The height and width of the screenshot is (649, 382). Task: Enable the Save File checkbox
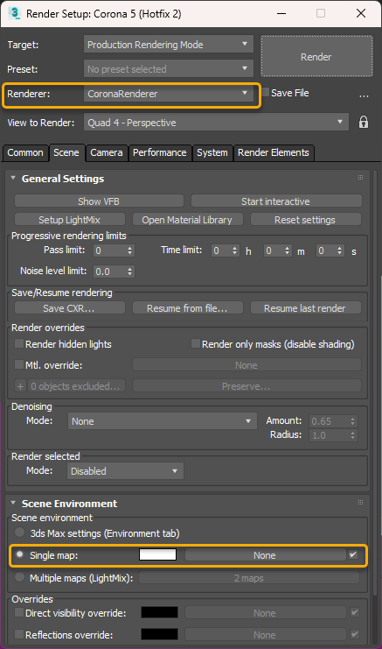tap(266, 92)
